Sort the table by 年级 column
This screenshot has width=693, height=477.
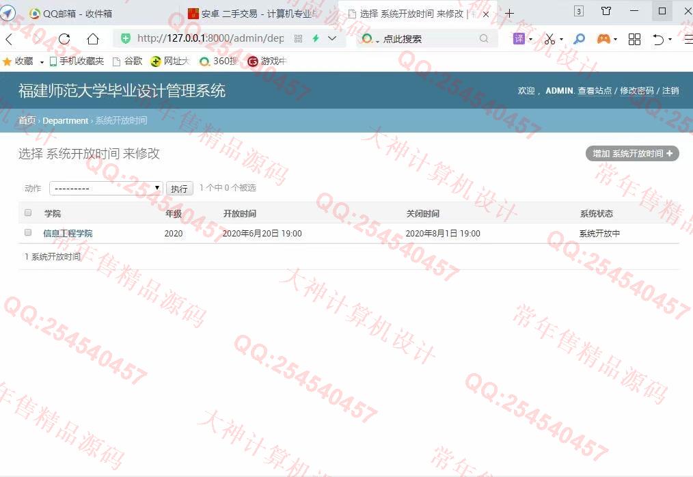tap(174, 213)
